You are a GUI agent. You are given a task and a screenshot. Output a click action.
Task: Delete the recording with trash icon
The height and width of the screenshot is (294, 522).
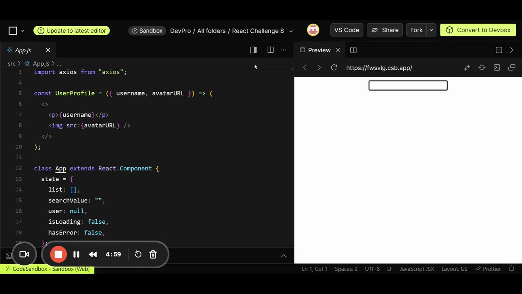point(153,254)
